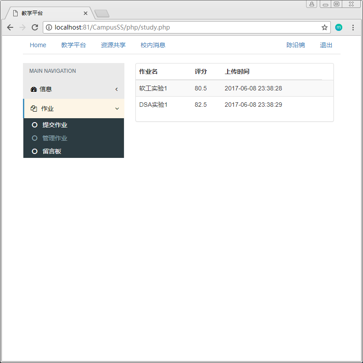This screenshot has height=363, width=363.
Task: Click the site info icon in address bar
Action: pos(49,27)
